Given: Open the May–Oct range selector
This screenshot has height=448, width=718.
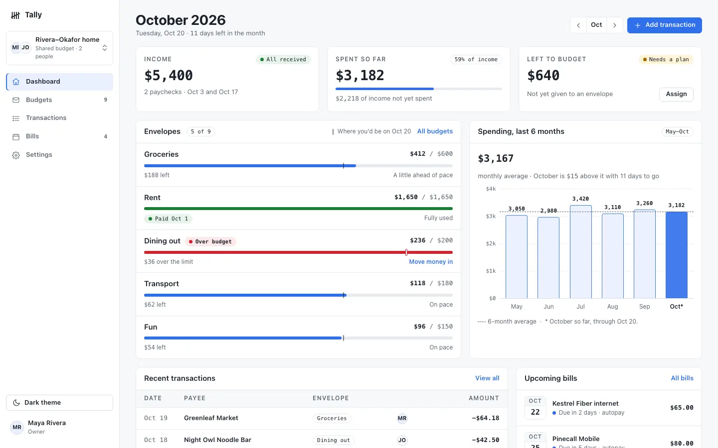Looking at the screenshot, I should coord(677,132).
